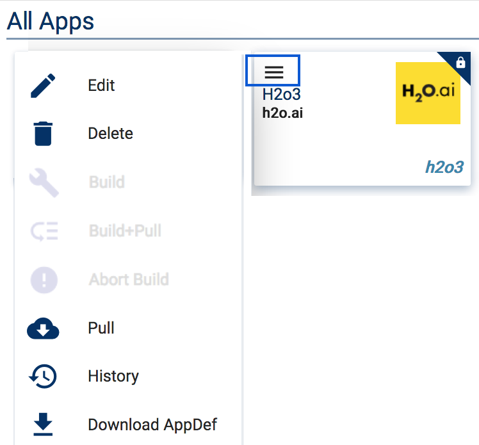Click the Download AppDef arrow icon
Screen dimensions: 479x445
pos(43,425)
